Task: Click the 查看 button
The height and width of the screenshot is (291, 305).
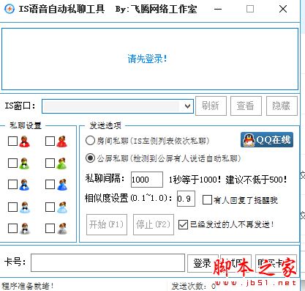Action: (246, 106)
